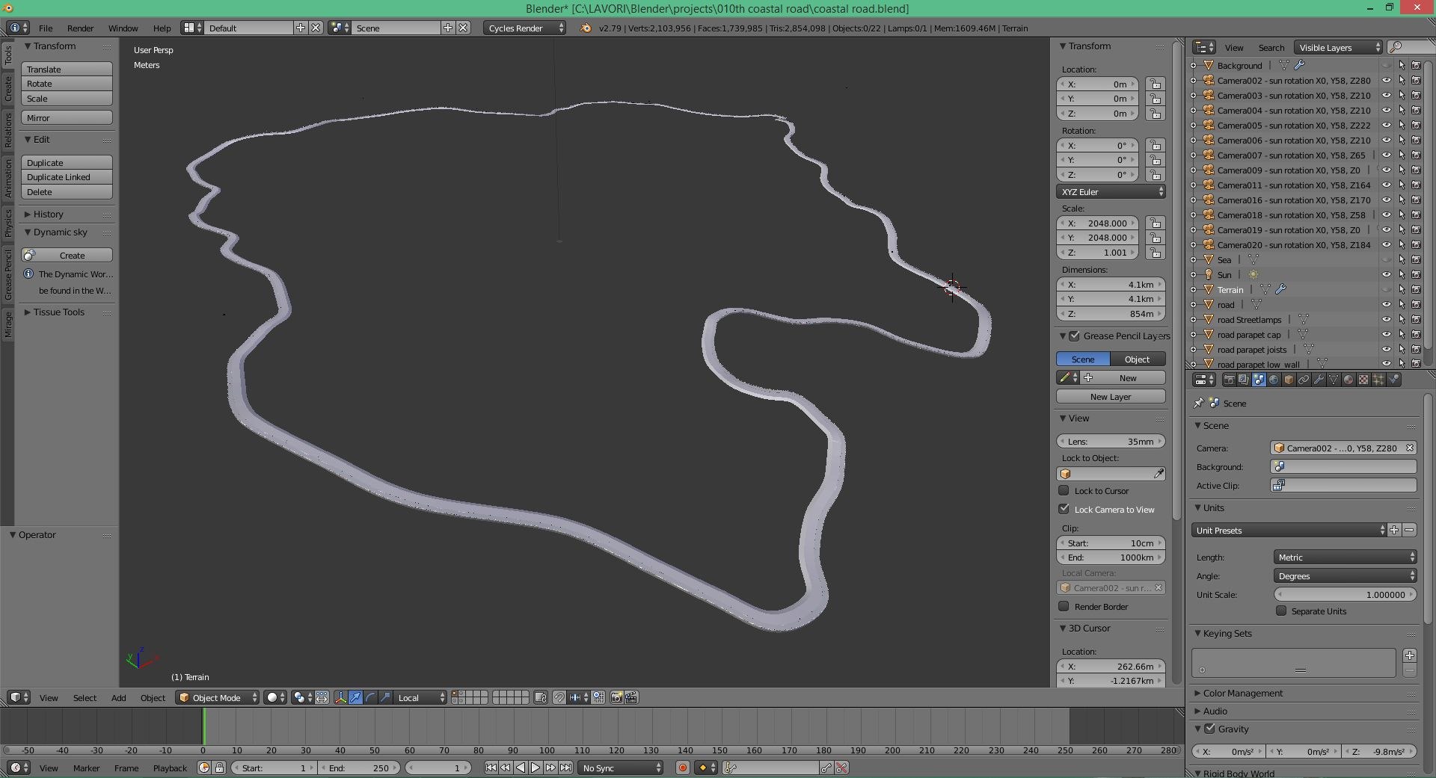Viewport: 1436px width, 778px height.
Task: Jump to the last frame in timeline
Action: [x=566, y=768]
